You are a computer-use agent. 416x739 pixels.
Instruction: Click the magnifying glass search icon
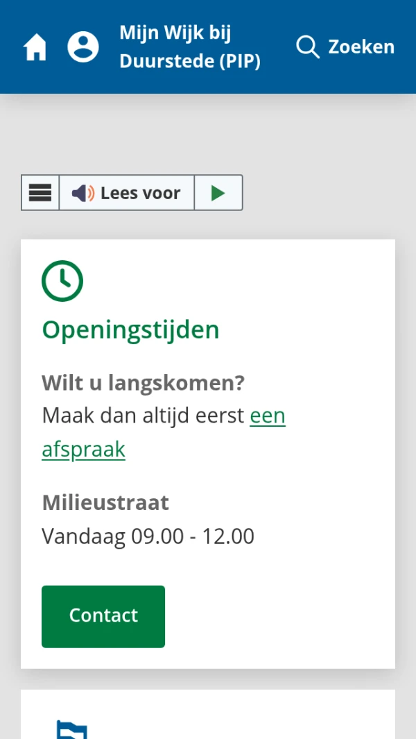(307, 47)
